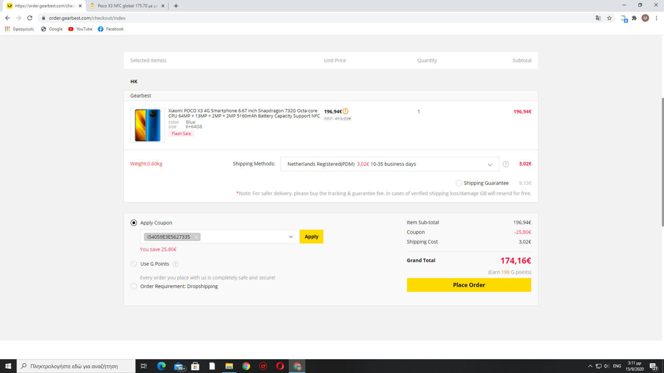Enable the Shipping Guarantee option
Image resolution: width=664 pixels, height=373 pixels.
pos(459,183)
